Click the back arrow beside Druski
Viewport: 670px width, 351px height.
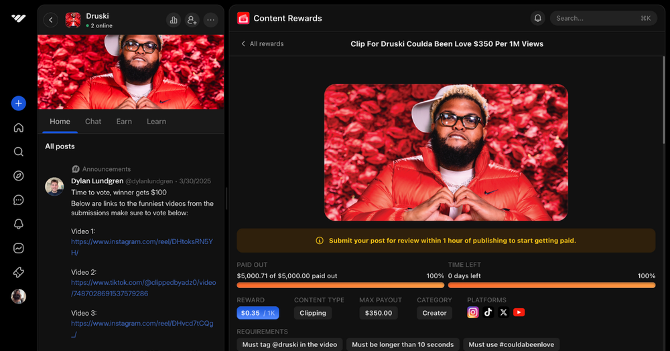point(51,20)
